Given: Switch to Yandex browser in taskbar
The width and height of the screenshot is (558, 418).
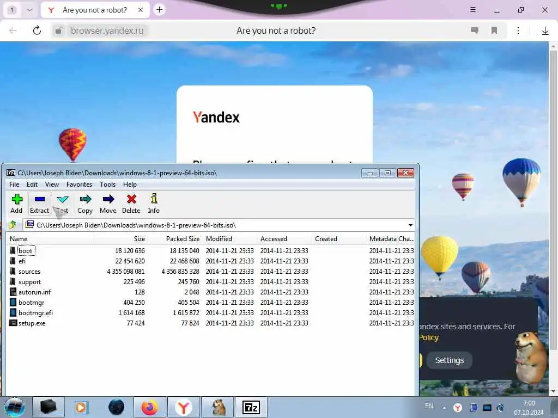Looking at the screenshot, I should coord(184,407).
